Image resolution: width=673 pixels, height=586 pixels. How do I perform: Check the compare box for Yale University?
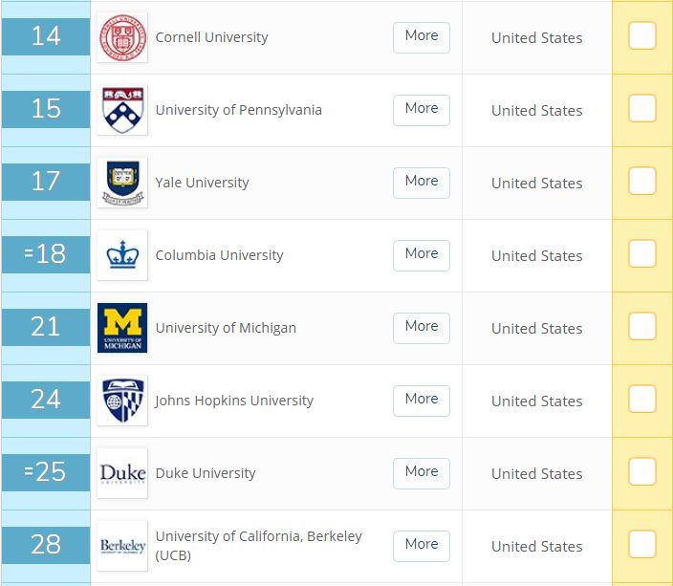coord(642,182)
